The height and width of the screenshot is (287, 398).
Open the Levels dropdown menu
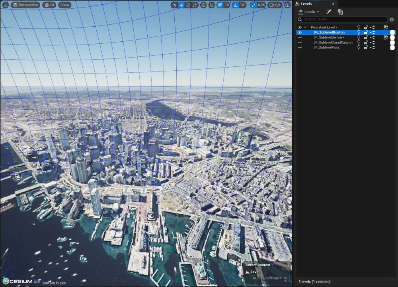pos(309,12)
